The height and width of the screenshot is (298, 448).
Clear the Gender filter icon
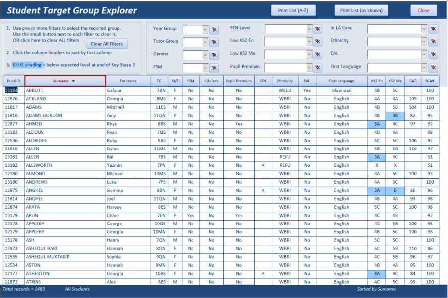214,55
